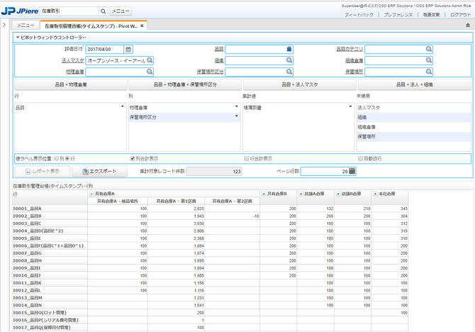This screenshot has width=475, height=332.
Task: Open lookup icon for 品目カテゴリ field
Action: (429, 49)
